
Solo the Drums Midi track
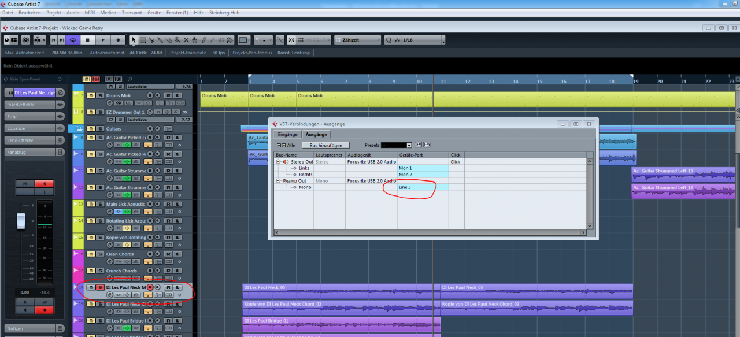[x=100, y=95]
